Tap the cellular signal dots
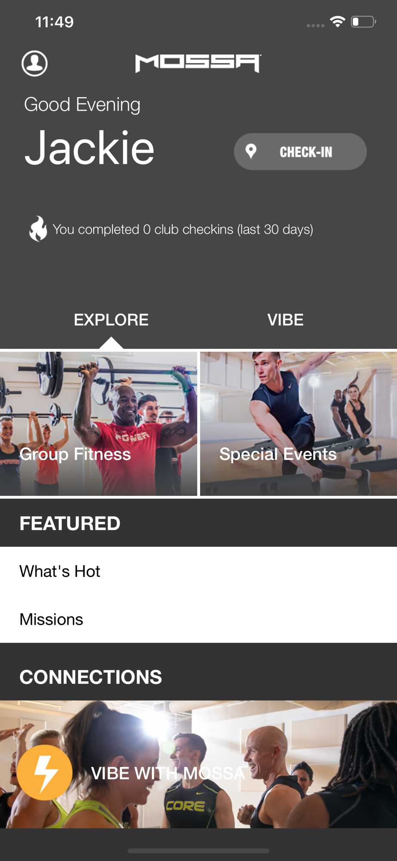 [x=315, y=26]
